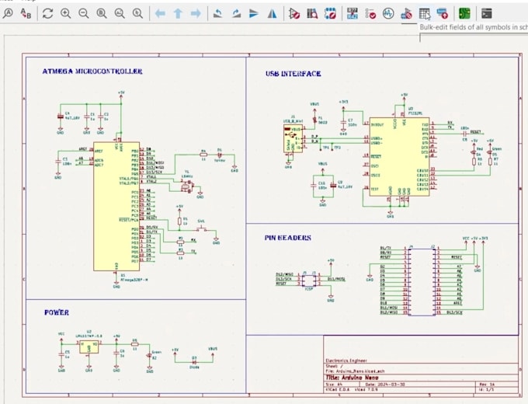Viewport: 528px width, 404px height.
Task: Open the Find tool
Action: tap(8, 13)
